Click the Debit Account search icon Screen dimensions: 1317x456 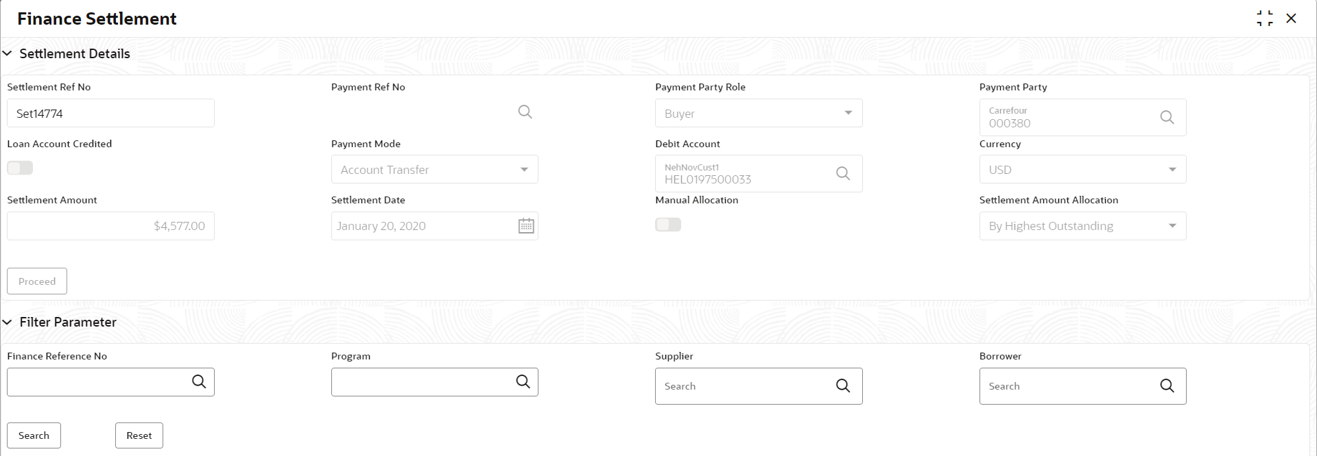(842, 174)
